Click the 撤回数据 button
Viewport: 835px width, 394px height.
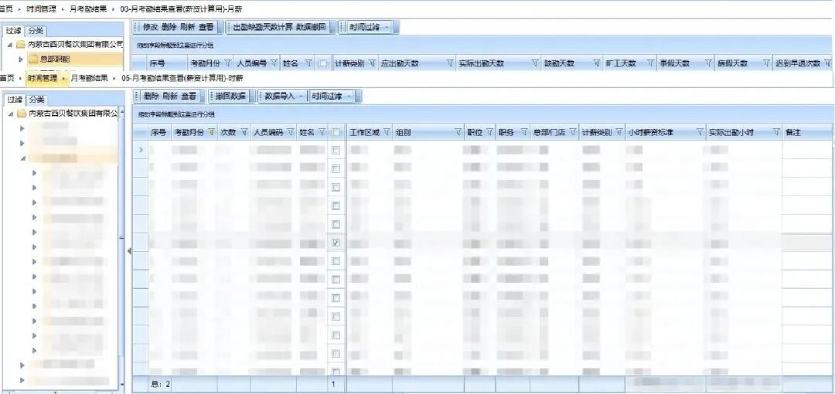tap(230, 96)
